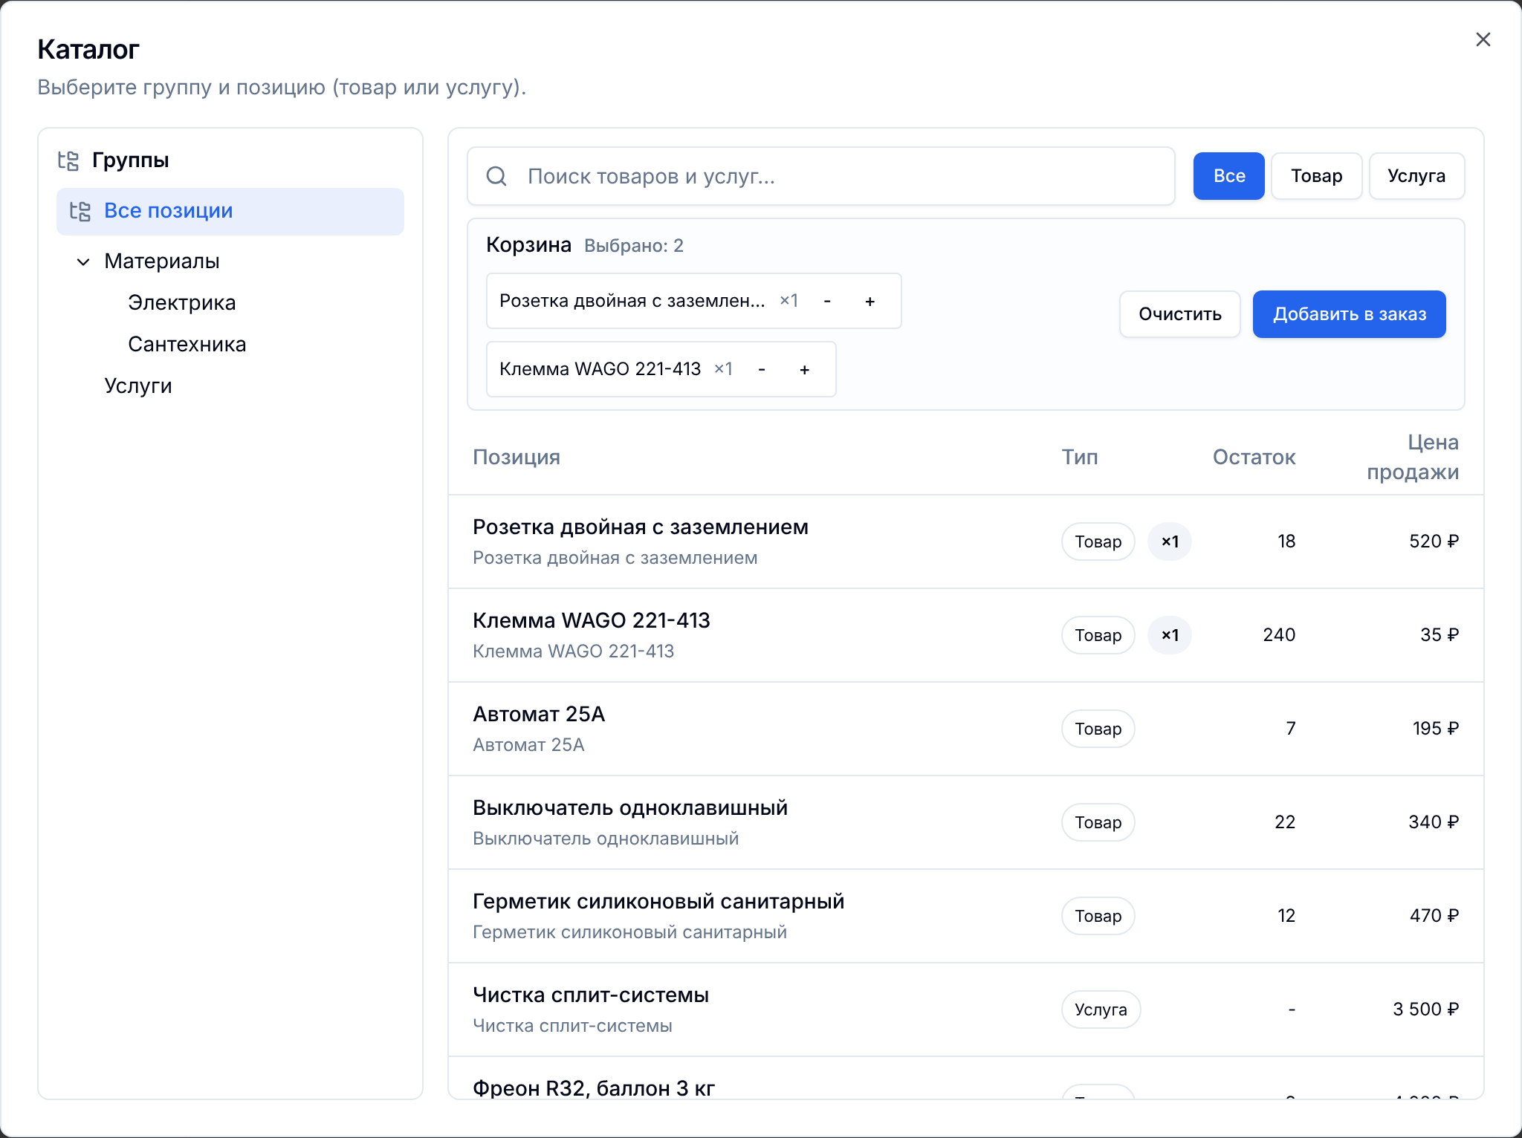Screen dimensions: 1522x1138
Task: Decrease quantity of Розетка двойная in cart
Action: coord(827,301)
